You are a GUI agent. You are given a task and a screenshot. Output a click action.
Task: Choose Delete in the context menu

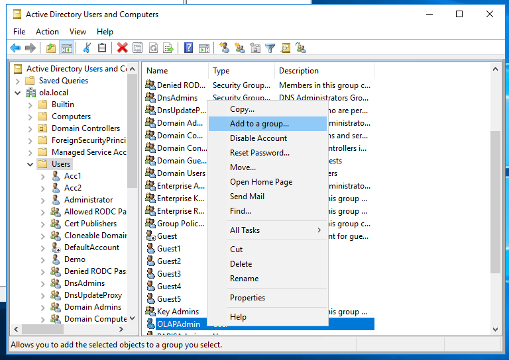267,264
